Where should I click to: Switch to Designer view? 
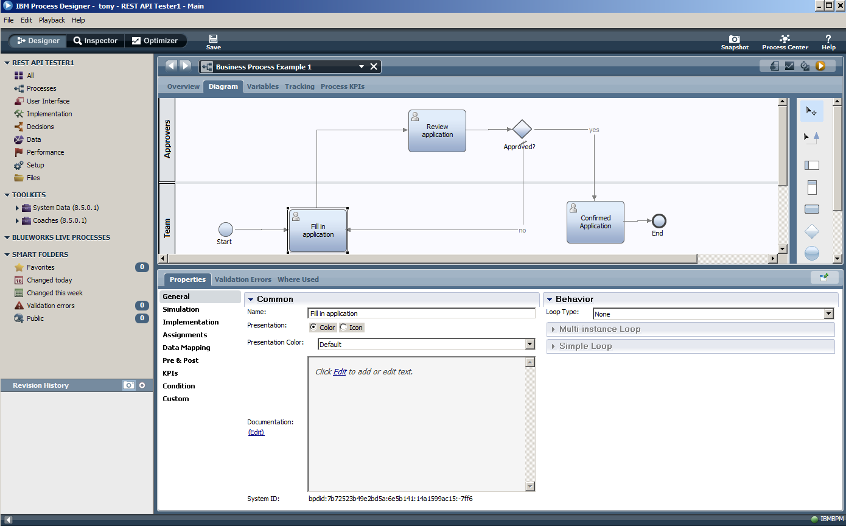pos(38,41)
